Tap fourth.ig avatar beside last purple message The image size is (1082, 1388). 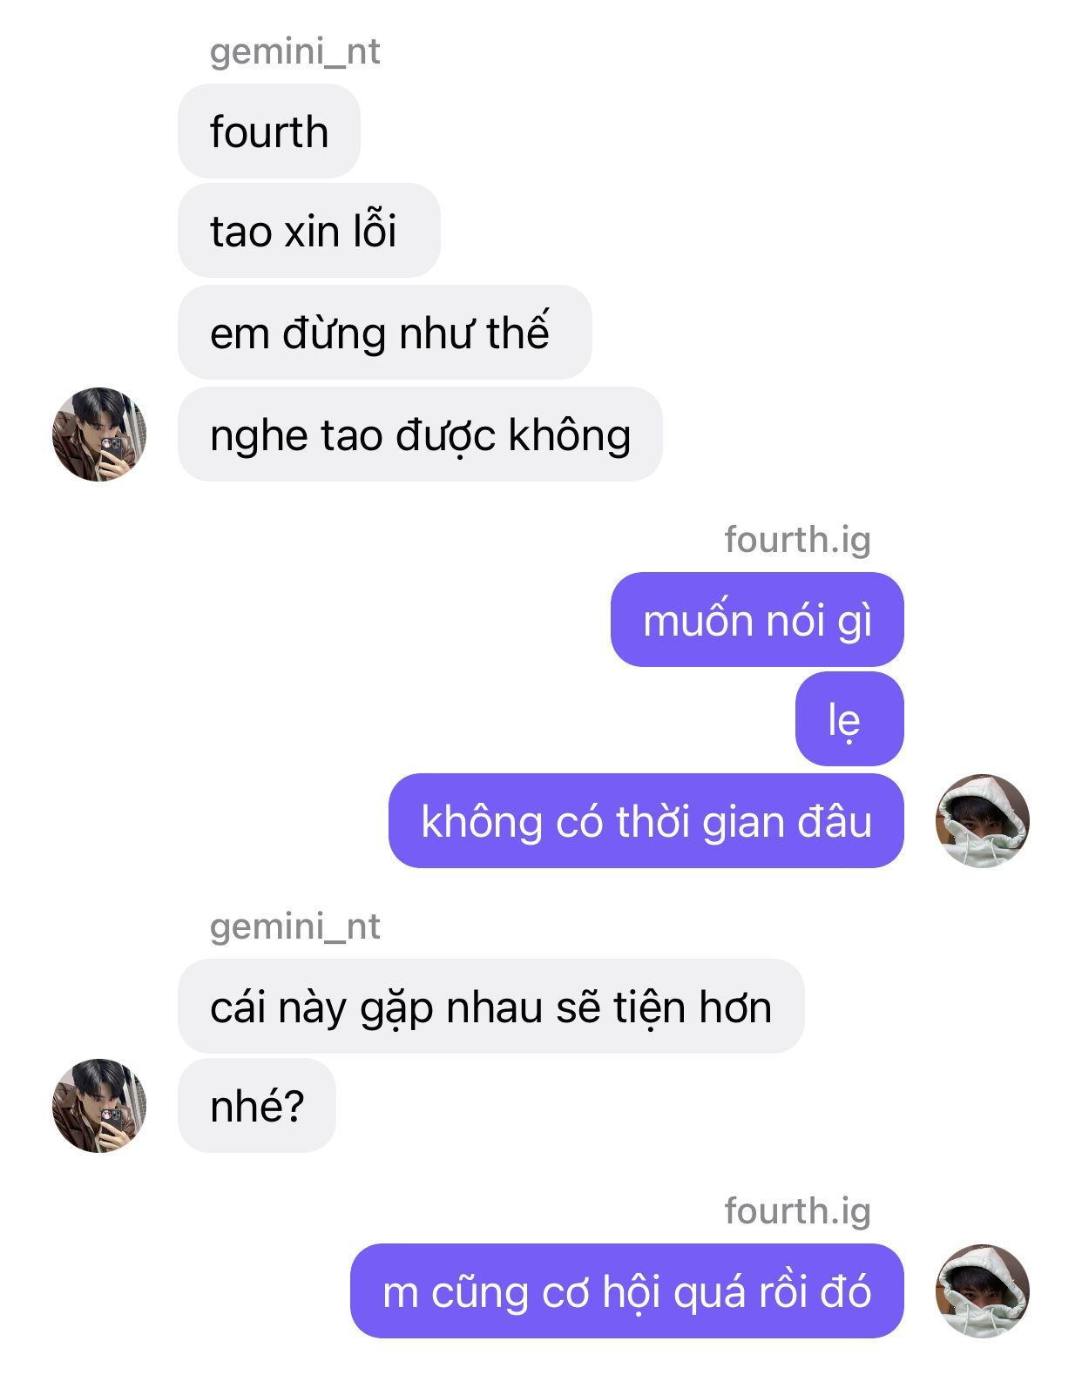pos(983,1291)
